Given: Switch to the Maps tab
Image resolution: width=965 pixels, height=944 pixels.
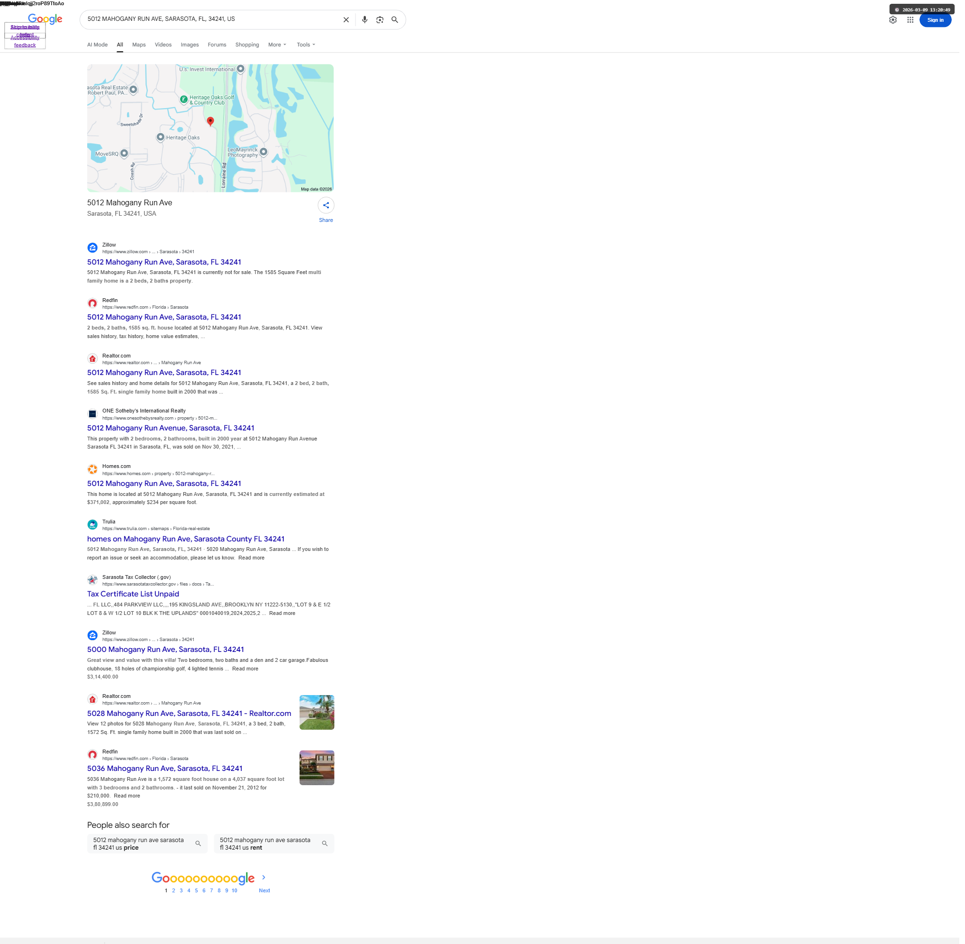Looking at the screenshot, I should pyautogui.click(x=140, y=45).
